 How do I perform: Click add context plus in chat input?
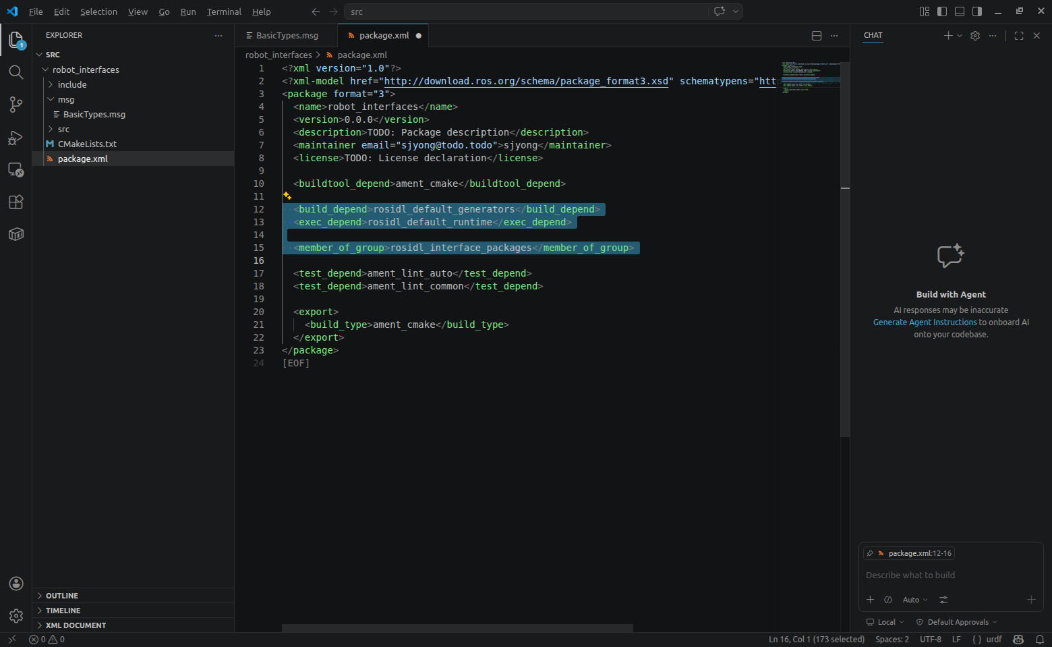tap(870, 600)
